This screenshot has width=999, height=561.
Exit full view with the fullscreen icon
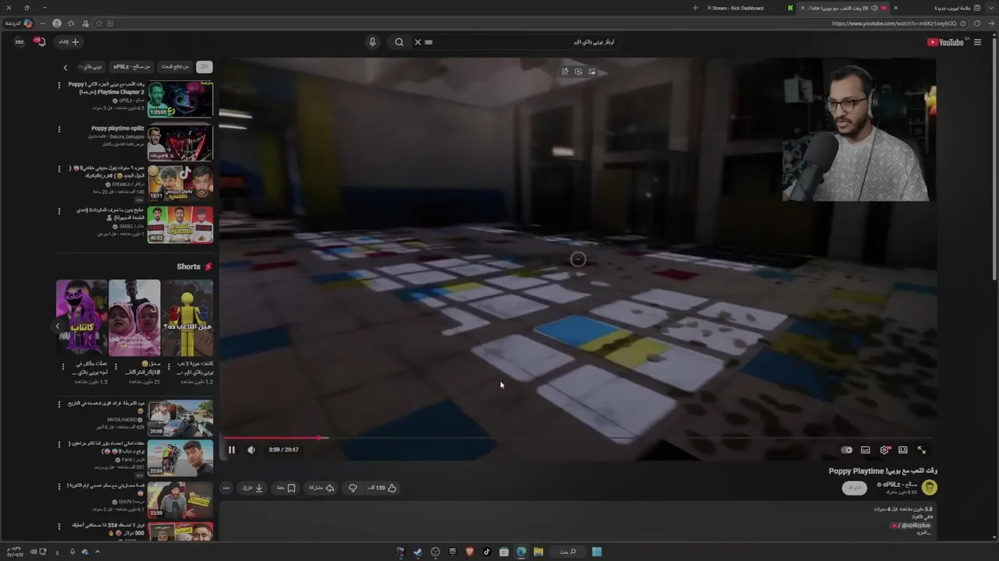pyautogui.click(x=922, y=450)
